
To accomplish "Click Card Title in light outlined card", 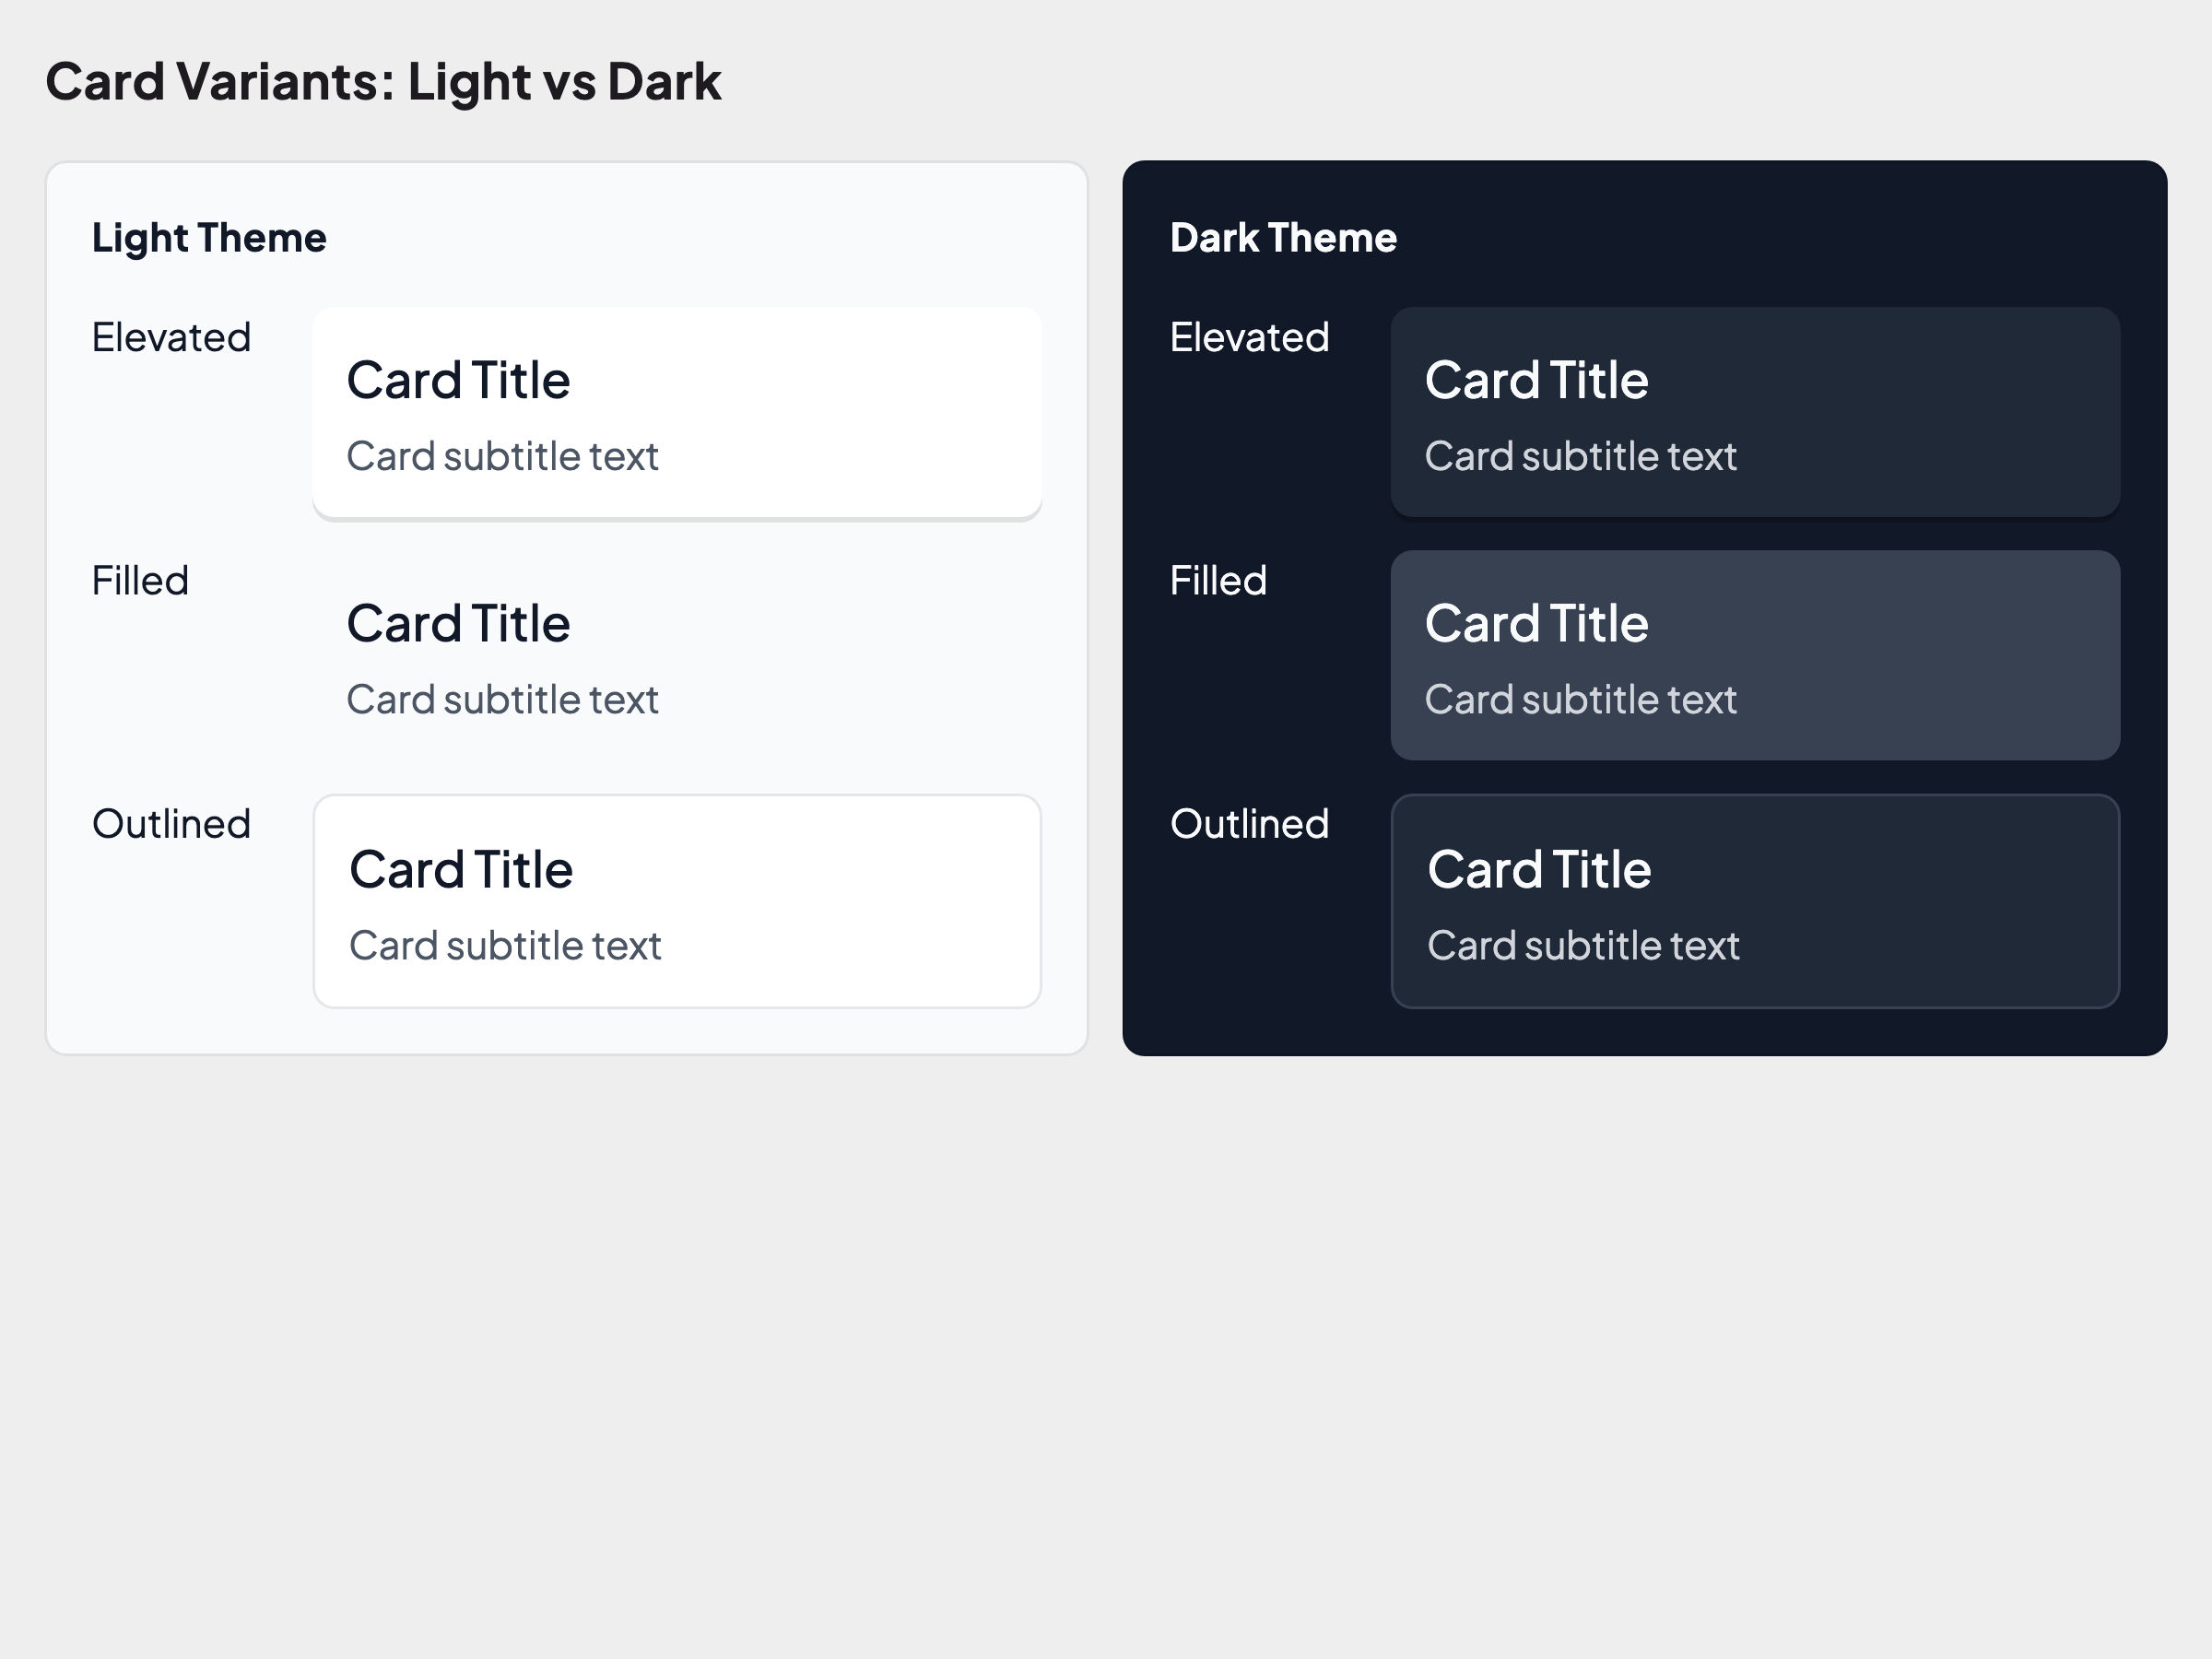I will [x=461, y=870].
